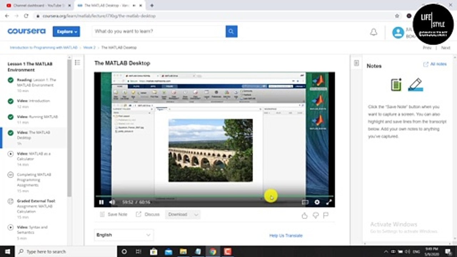Click the blue search magnifier button
The width and height of the screenshot is (457, 257).
231,31
